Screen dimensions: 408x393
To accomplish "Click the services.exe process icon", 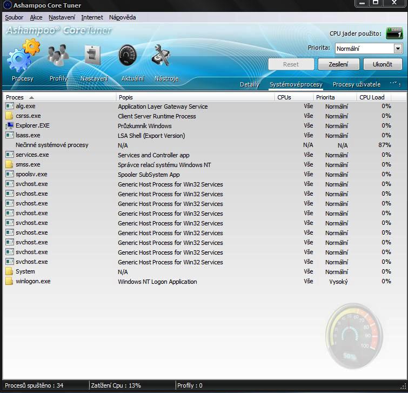I will tap(10, 155).
